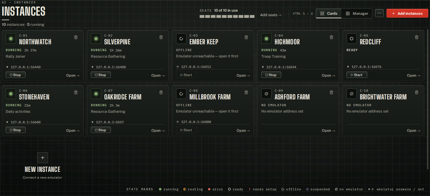Switch to Cards view
This screenshot has height=196, width=430.
click(x=329, y=13)
